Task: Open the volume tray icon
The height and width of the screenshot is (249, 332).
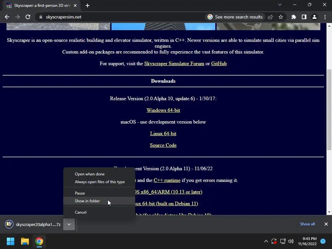Action: click(x=291, y=241)
